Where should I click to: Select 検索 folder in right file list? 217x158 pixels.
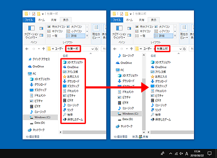pos(156,115)
